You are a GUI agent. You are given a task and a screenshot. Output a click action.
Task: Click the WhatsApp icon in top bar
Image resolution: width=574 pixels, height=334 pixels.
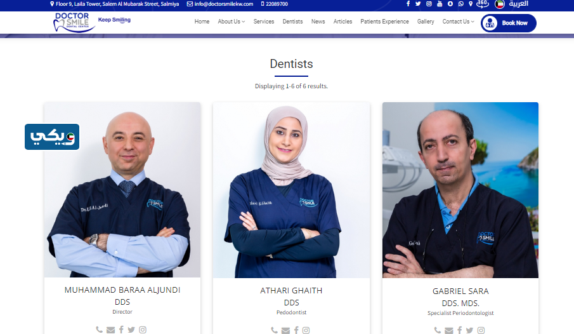coord(460,4)
